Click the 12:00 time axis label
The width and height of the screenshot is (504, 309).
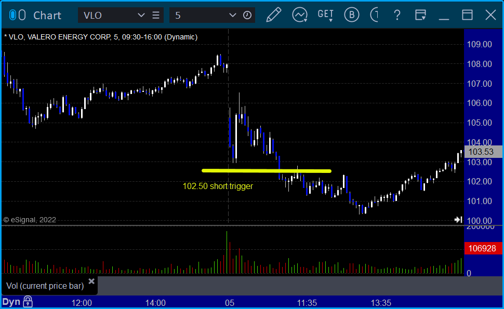point(82,303)
